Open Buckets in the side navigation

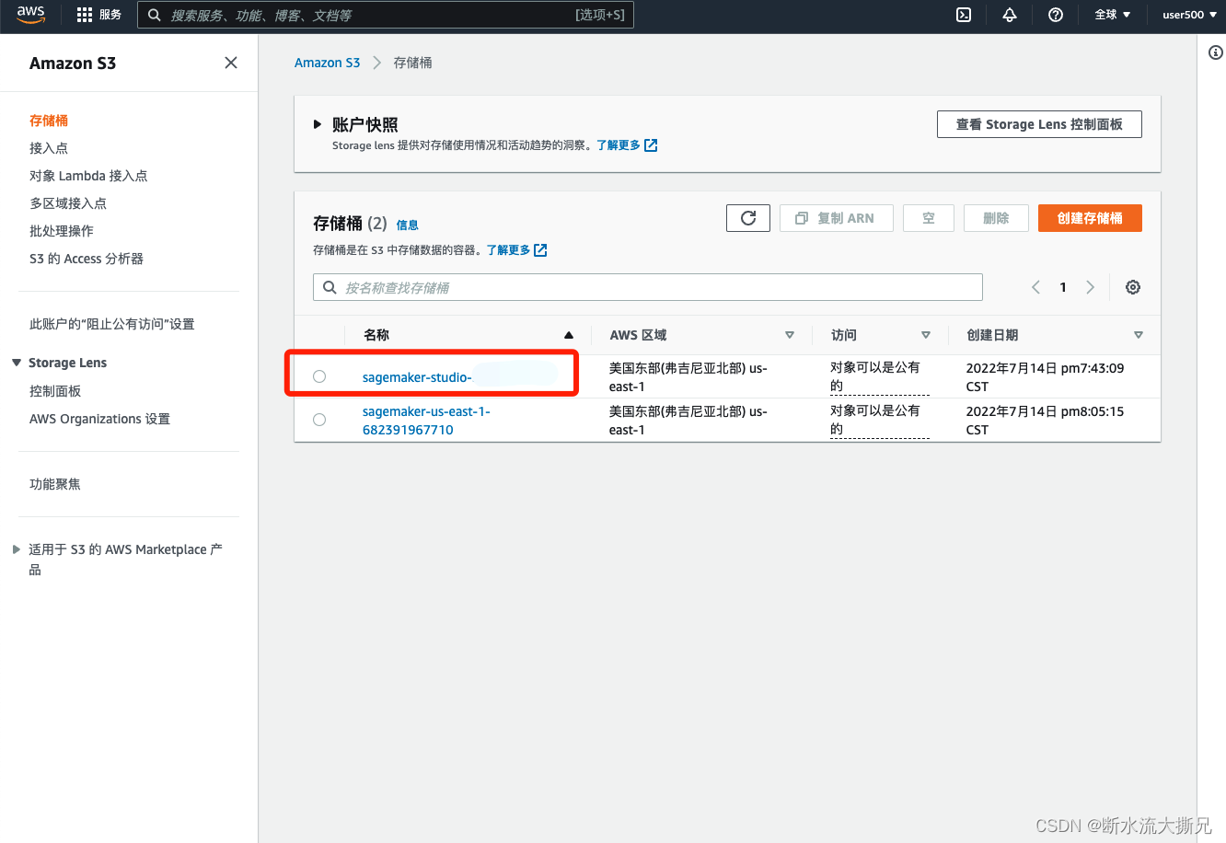coord(49,121)
